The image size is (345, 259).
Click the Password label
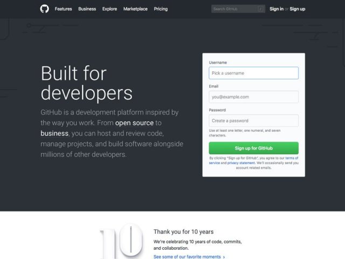[x=217, y=110]
